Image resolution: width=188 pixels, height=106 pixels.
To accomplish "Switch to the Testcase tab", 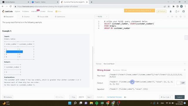I will pos(99,64).
